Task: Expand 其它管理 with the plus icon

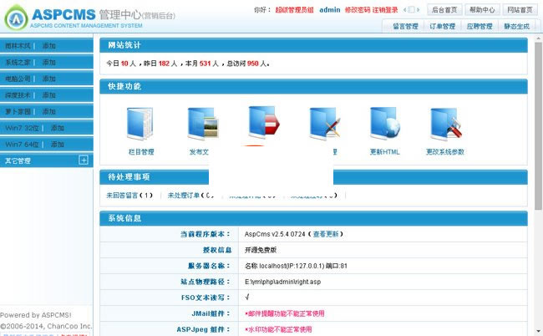Action: [84, 160]
